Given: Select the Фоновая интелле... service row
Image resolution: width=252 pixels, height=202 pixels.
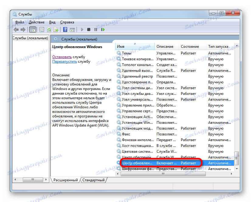Looking at the screenshot, I should coord(175,140).
